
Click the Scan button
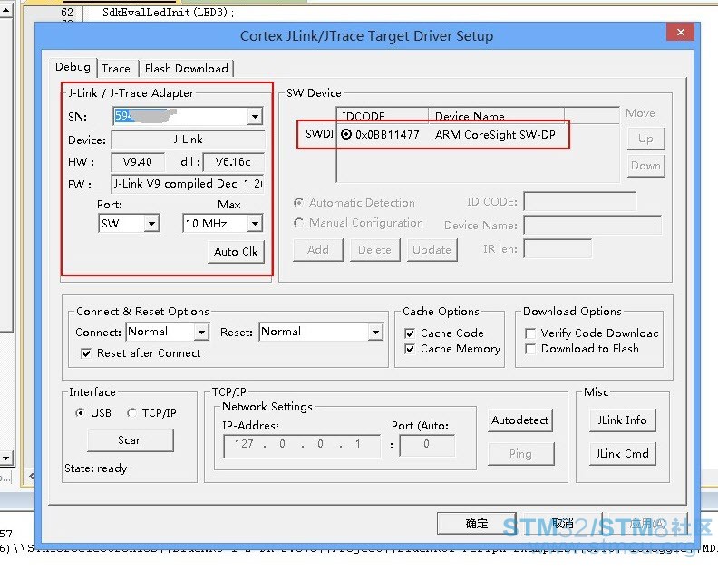click(x=130, y=440)
